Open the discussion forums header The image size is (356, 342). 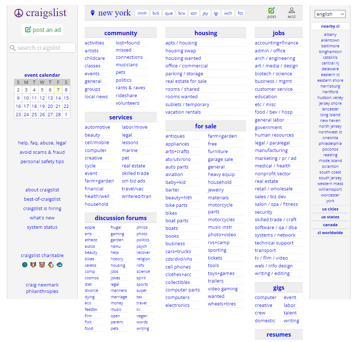121,218
